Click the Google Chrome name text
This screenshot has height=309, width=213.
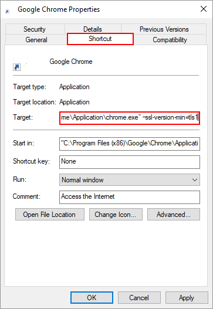[x=71, y=62]
